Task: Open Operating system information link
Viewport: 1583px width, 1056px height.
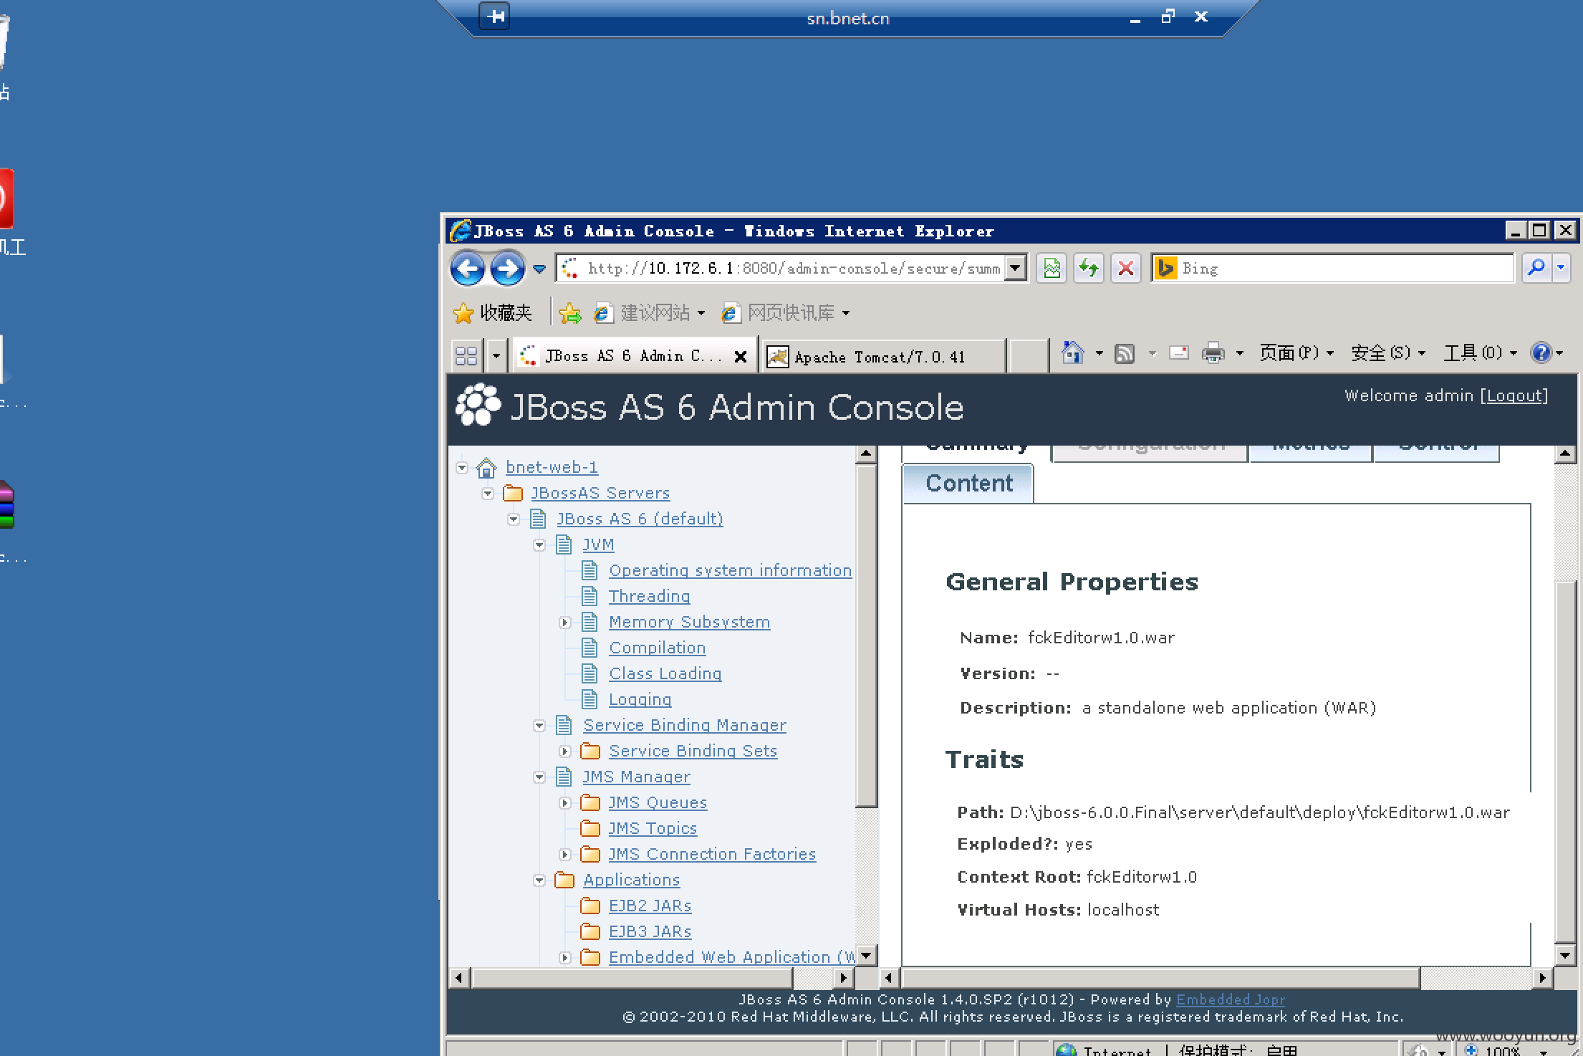Action: (730, 570)
